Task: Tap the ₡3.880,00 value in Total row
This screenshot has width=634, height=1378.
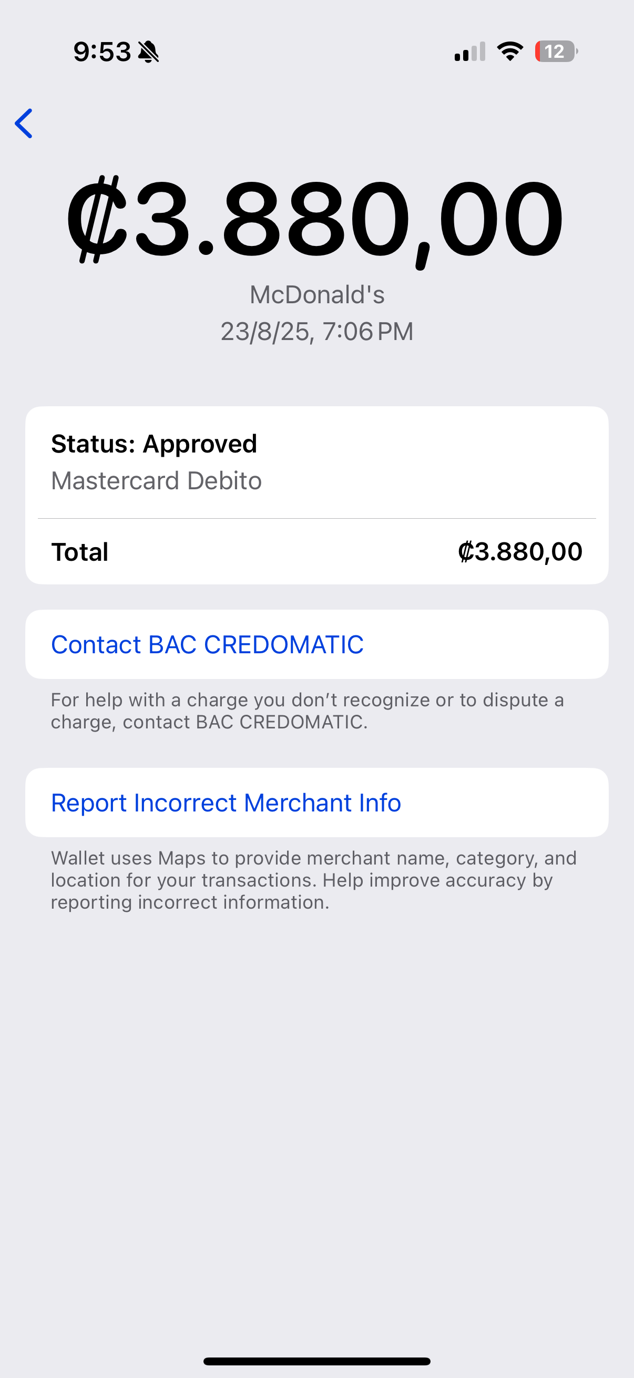Action: click(520, 552)
